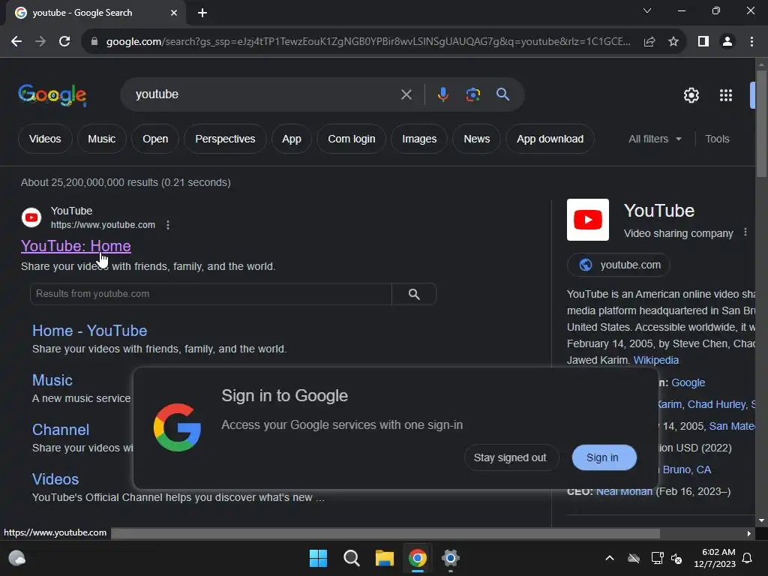Select the App download filter chip

[550, 139]
